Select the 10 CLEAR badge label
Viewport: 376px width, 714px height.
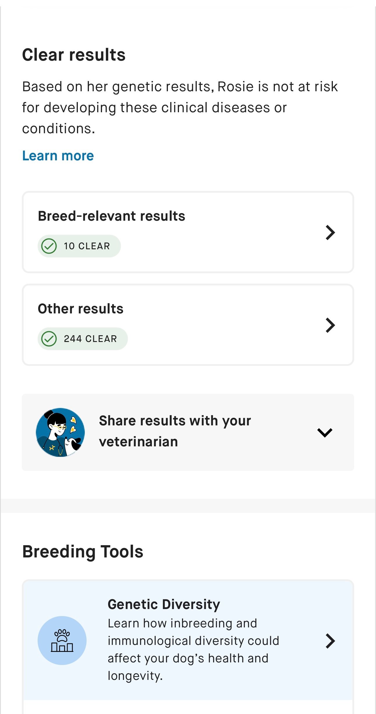[x=87, y=246]
